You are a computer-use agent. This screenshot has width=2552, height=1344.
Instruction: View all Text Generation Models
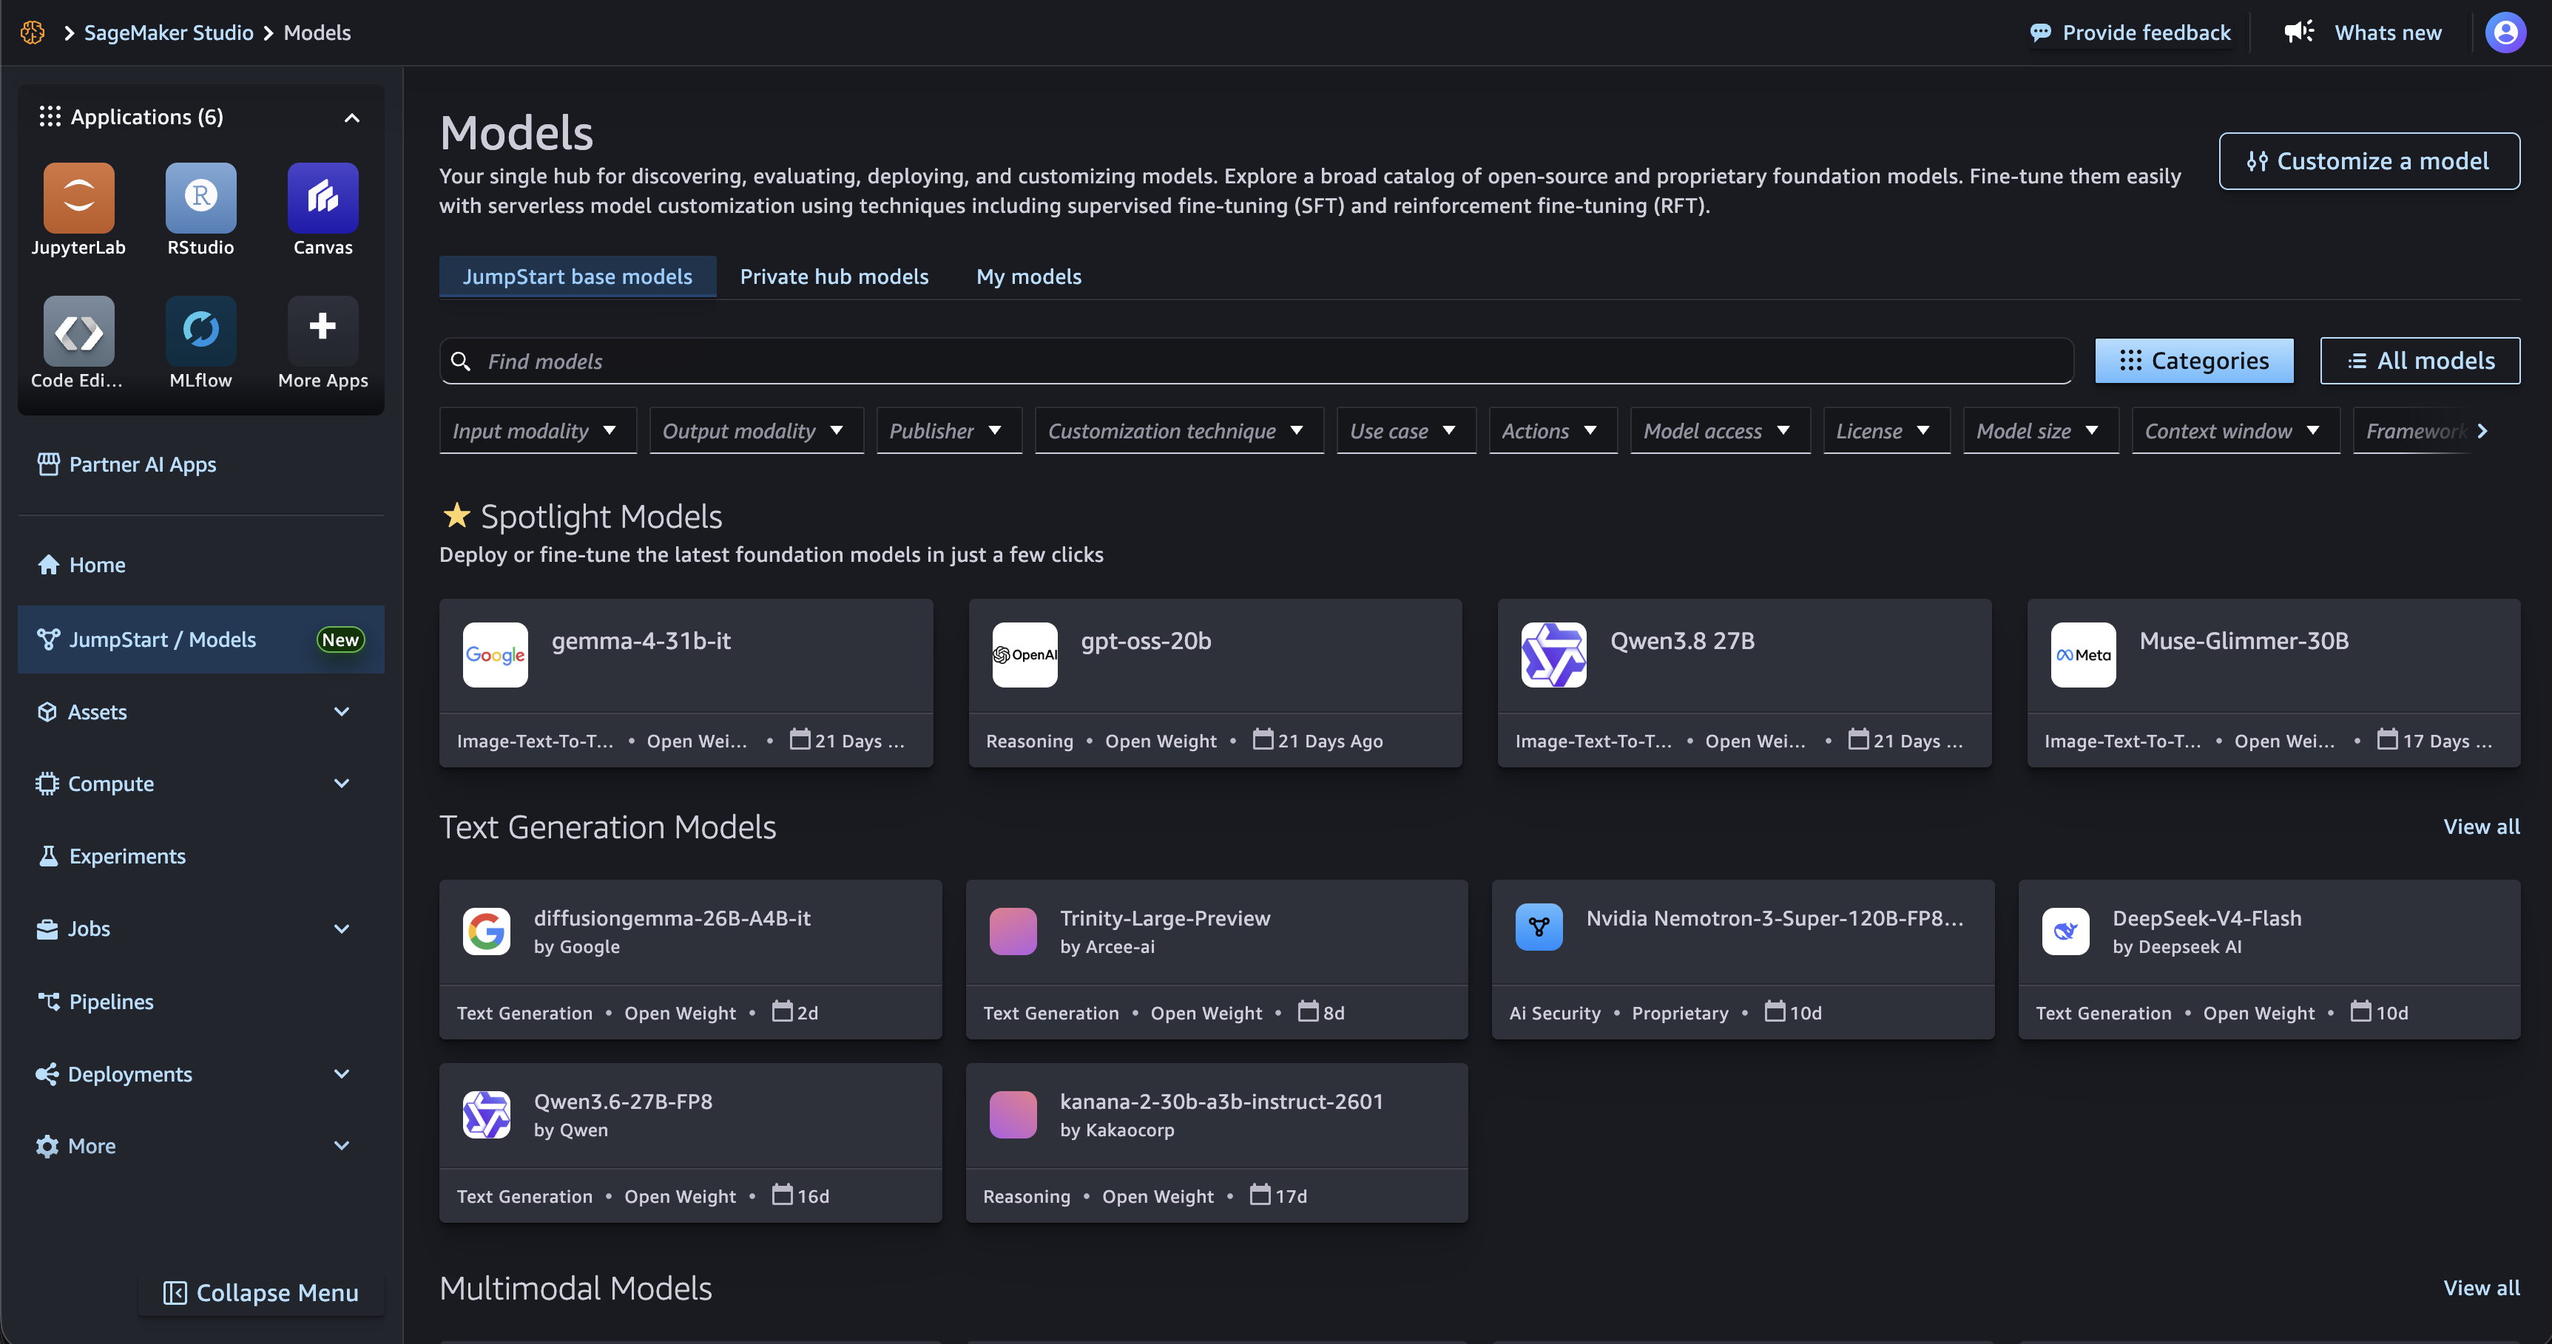(x=2481, y=826)
